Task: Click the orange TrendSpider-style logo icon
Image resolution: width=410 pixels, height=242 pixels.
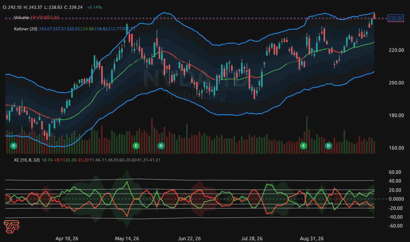Action: [x=11, y=227]
